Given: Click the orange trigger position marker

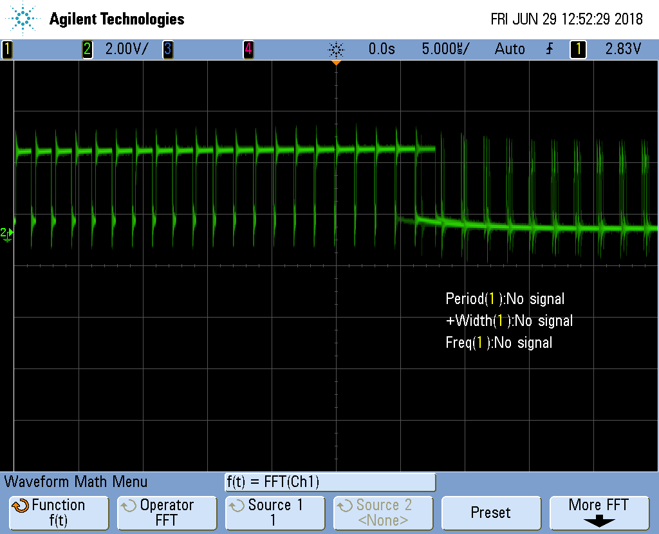Looking at the screenshot, I should pyautogui.click(x=337, y=64).
